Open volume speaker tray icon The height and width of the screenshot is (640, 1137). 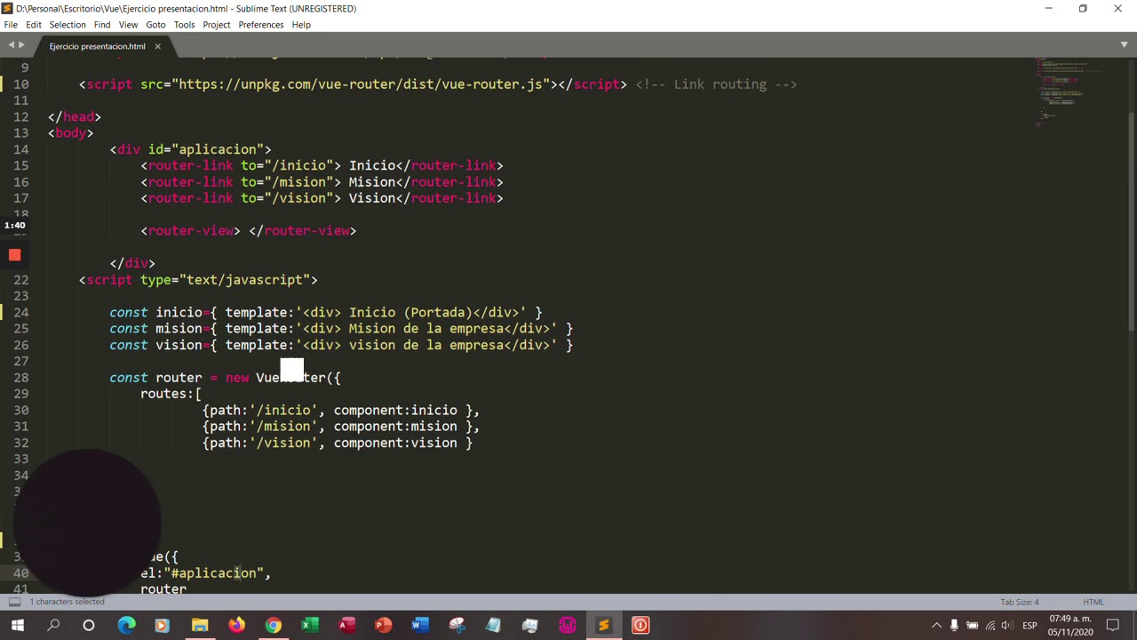(x=1008, y=626)
